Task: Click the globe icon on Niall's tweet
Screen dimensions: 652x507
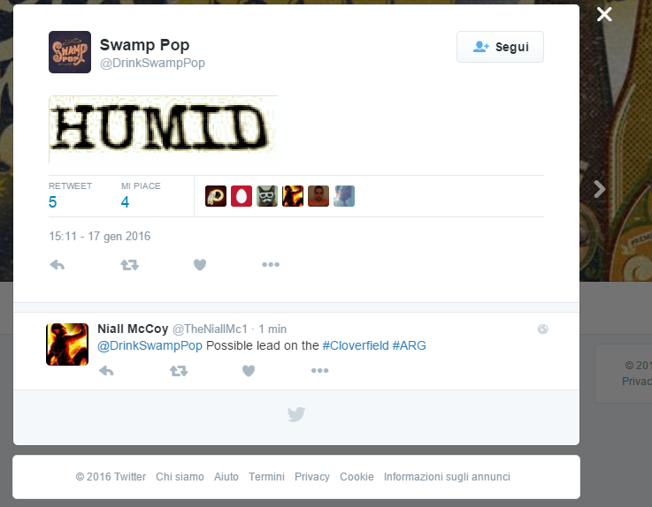Action: point(542,329)
